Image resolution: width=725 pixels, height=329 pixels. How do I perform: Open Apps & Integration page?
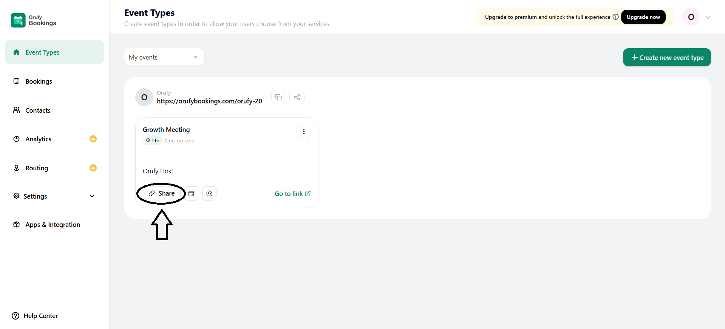tap(53, 225)
